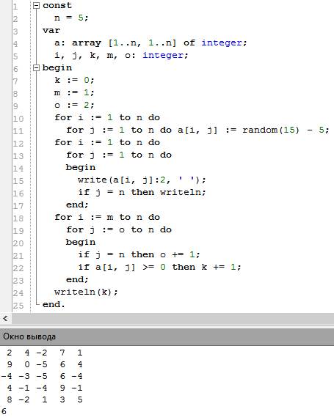Place cursor on write(a[i, j]:2) line

[142, 180]
